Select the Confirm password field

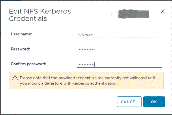[x=119, y=64]
